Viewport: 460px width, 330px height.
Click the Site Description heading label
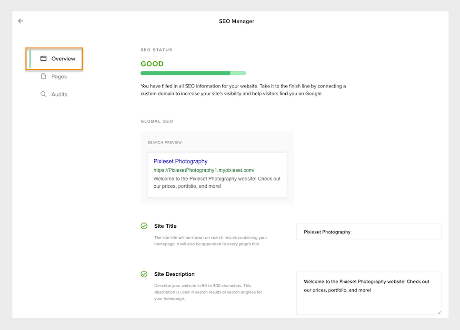(x=175, y=274)
